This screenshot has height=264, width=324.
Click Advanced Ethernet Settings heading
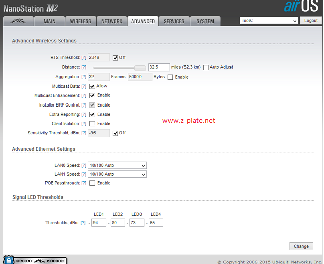tap(43, 149)
